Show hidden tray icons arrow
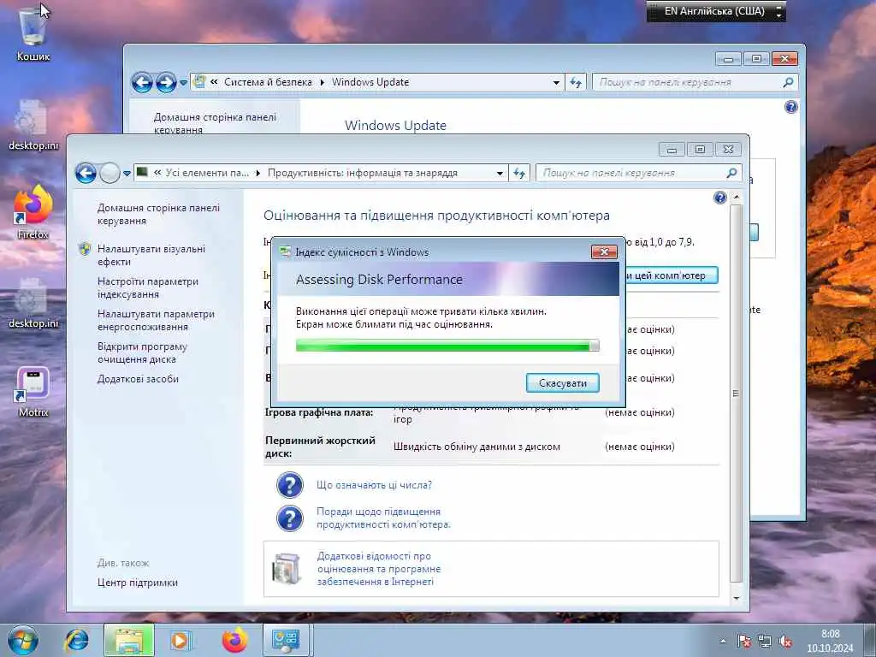 [723, 642]
